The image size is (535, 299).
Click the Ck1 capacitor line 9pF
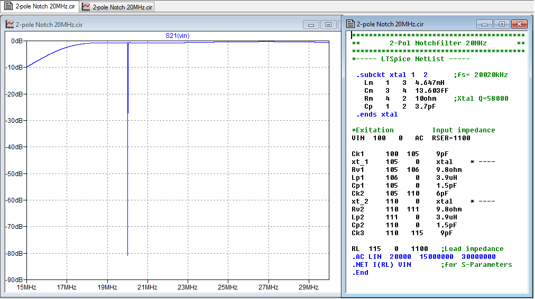pos(400,154)
